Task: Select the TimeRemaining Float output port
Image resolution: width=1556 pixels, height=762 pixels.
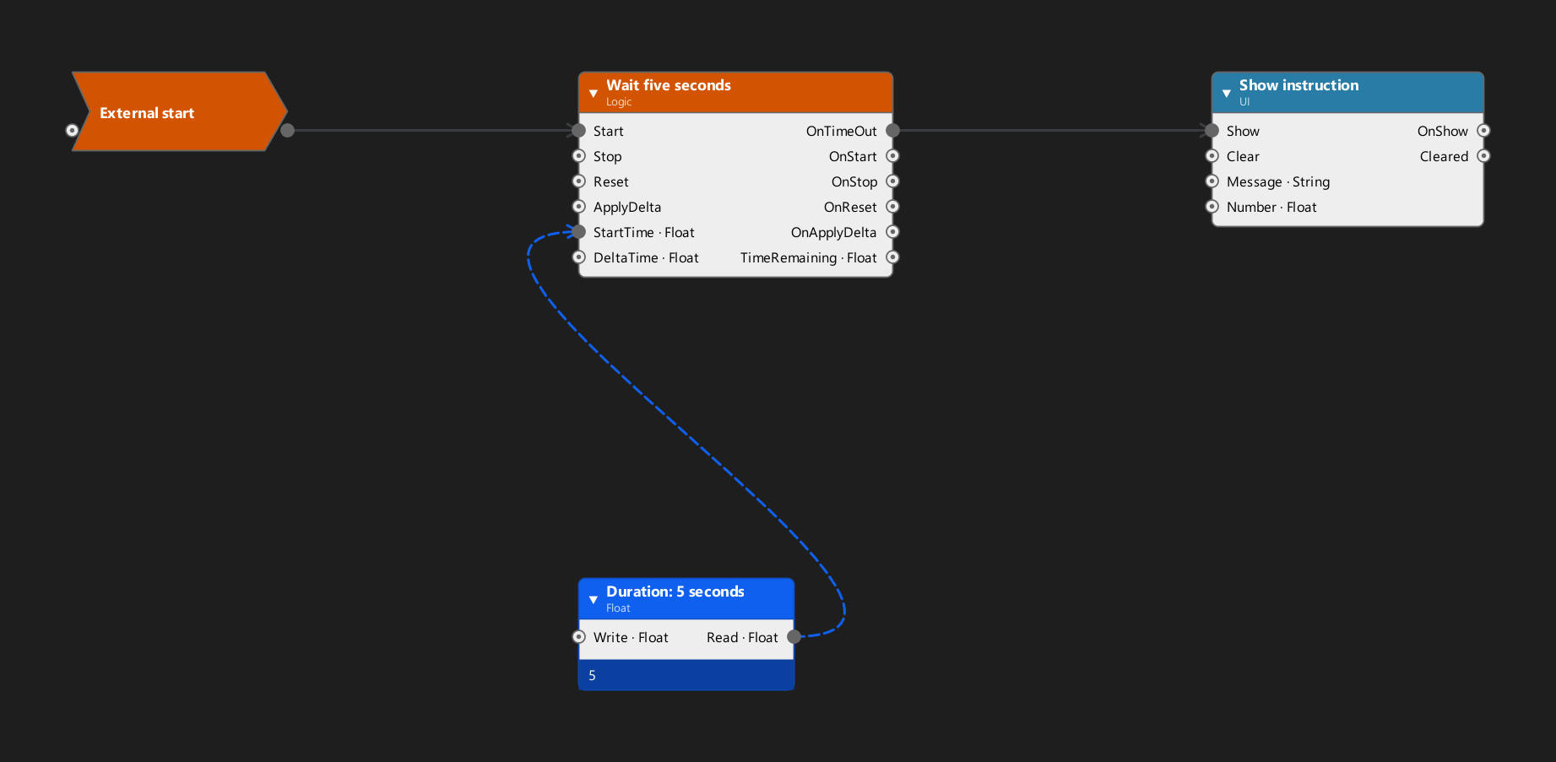Action: 892,257
